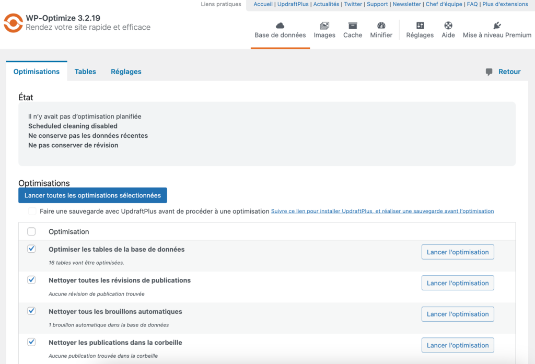Click 'Lancer toutes les optimisations sélectionnées'
This screenshot has height=364, width=535.
(92, 195)
